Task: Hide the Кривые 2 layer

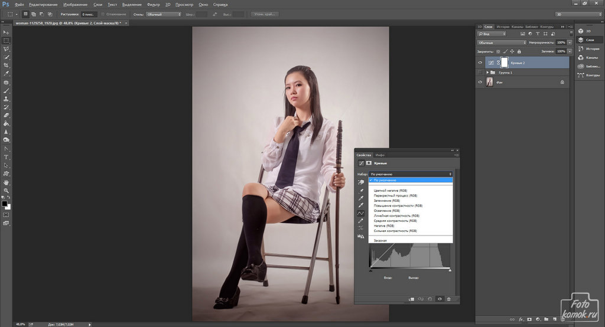Action: point(480,63)
